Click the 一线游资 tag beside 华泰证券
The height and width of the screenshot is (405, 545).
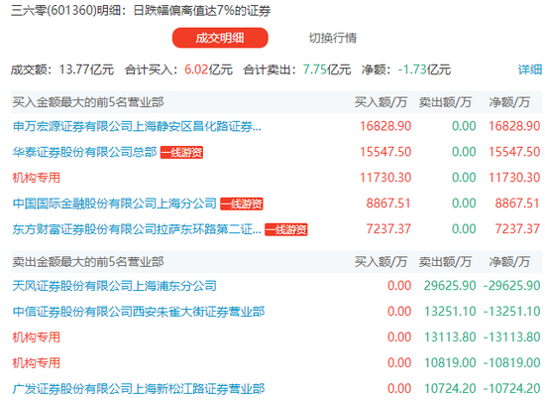pos(181,152)
